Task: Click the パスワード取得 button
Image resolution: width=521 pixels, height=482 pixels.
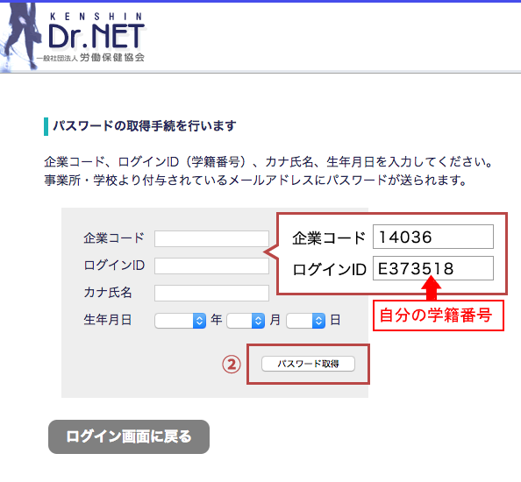Action: pos(308,364)
